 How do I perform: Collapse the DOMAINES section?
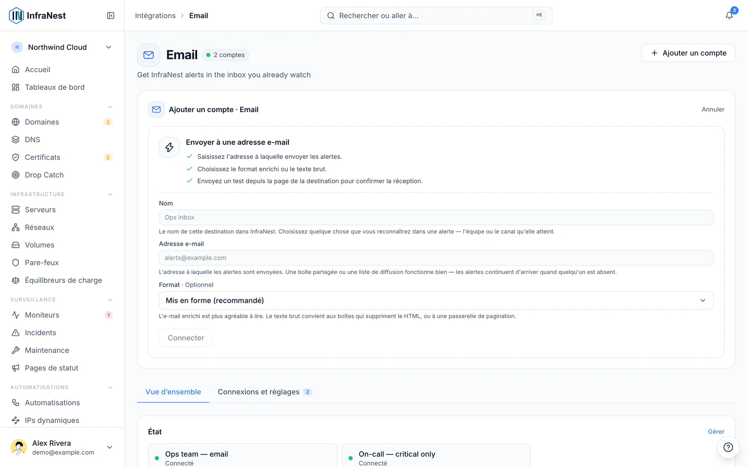[110, 107]
